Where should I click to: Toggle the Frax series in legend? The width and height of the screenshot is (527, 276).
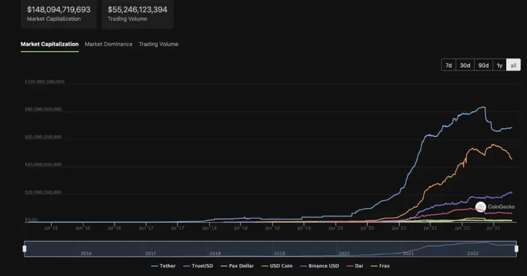click(x=380, y=265)
